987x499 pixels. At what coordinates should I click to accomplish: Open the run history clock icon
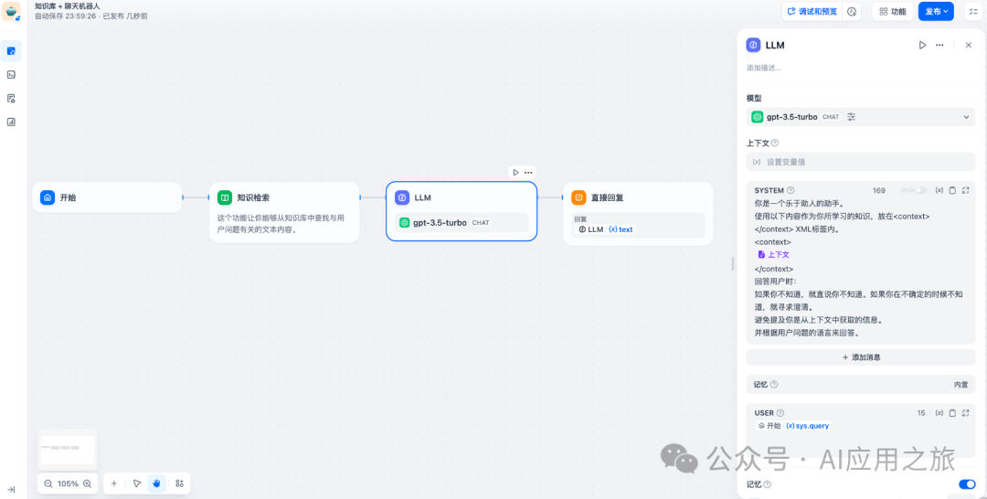(x=853, y=11)
